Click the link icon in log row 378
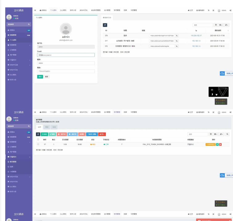 coord(177,36)
